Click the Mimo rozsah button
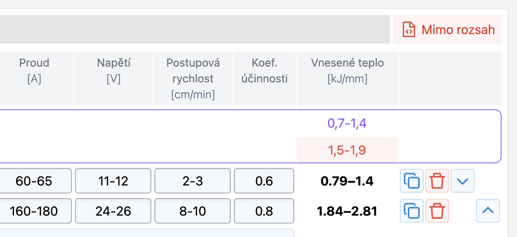 448,29
